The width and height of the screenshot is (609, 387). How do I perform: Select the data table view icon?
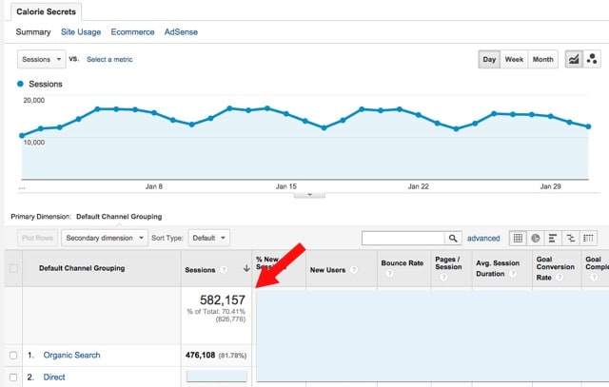pos(519,238)
